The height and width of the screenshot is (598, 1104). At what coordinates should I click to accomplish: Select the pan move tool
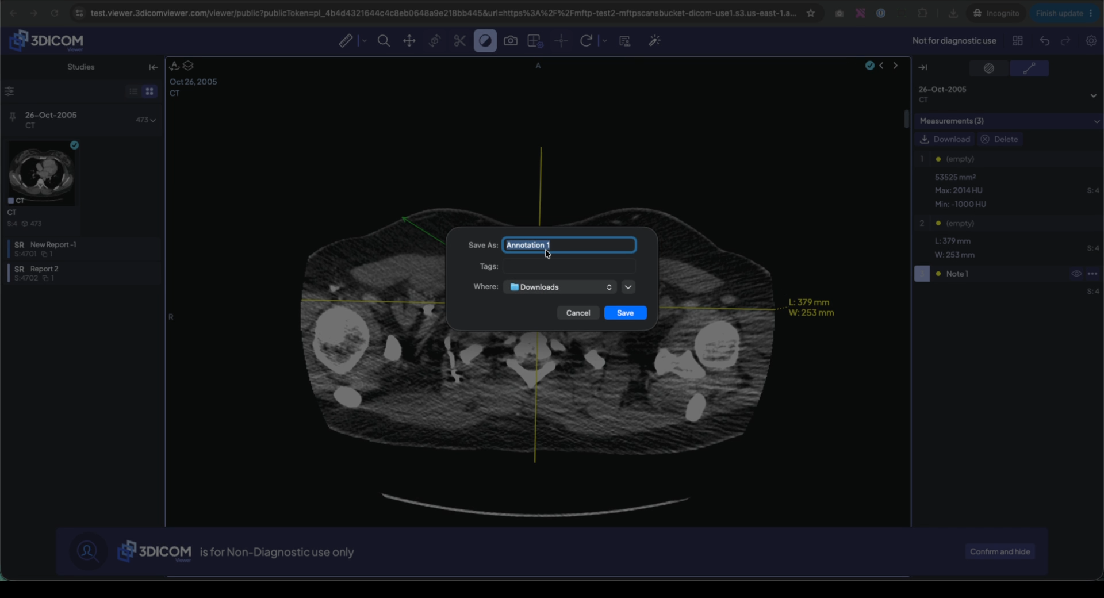click(x=409, y=41)
